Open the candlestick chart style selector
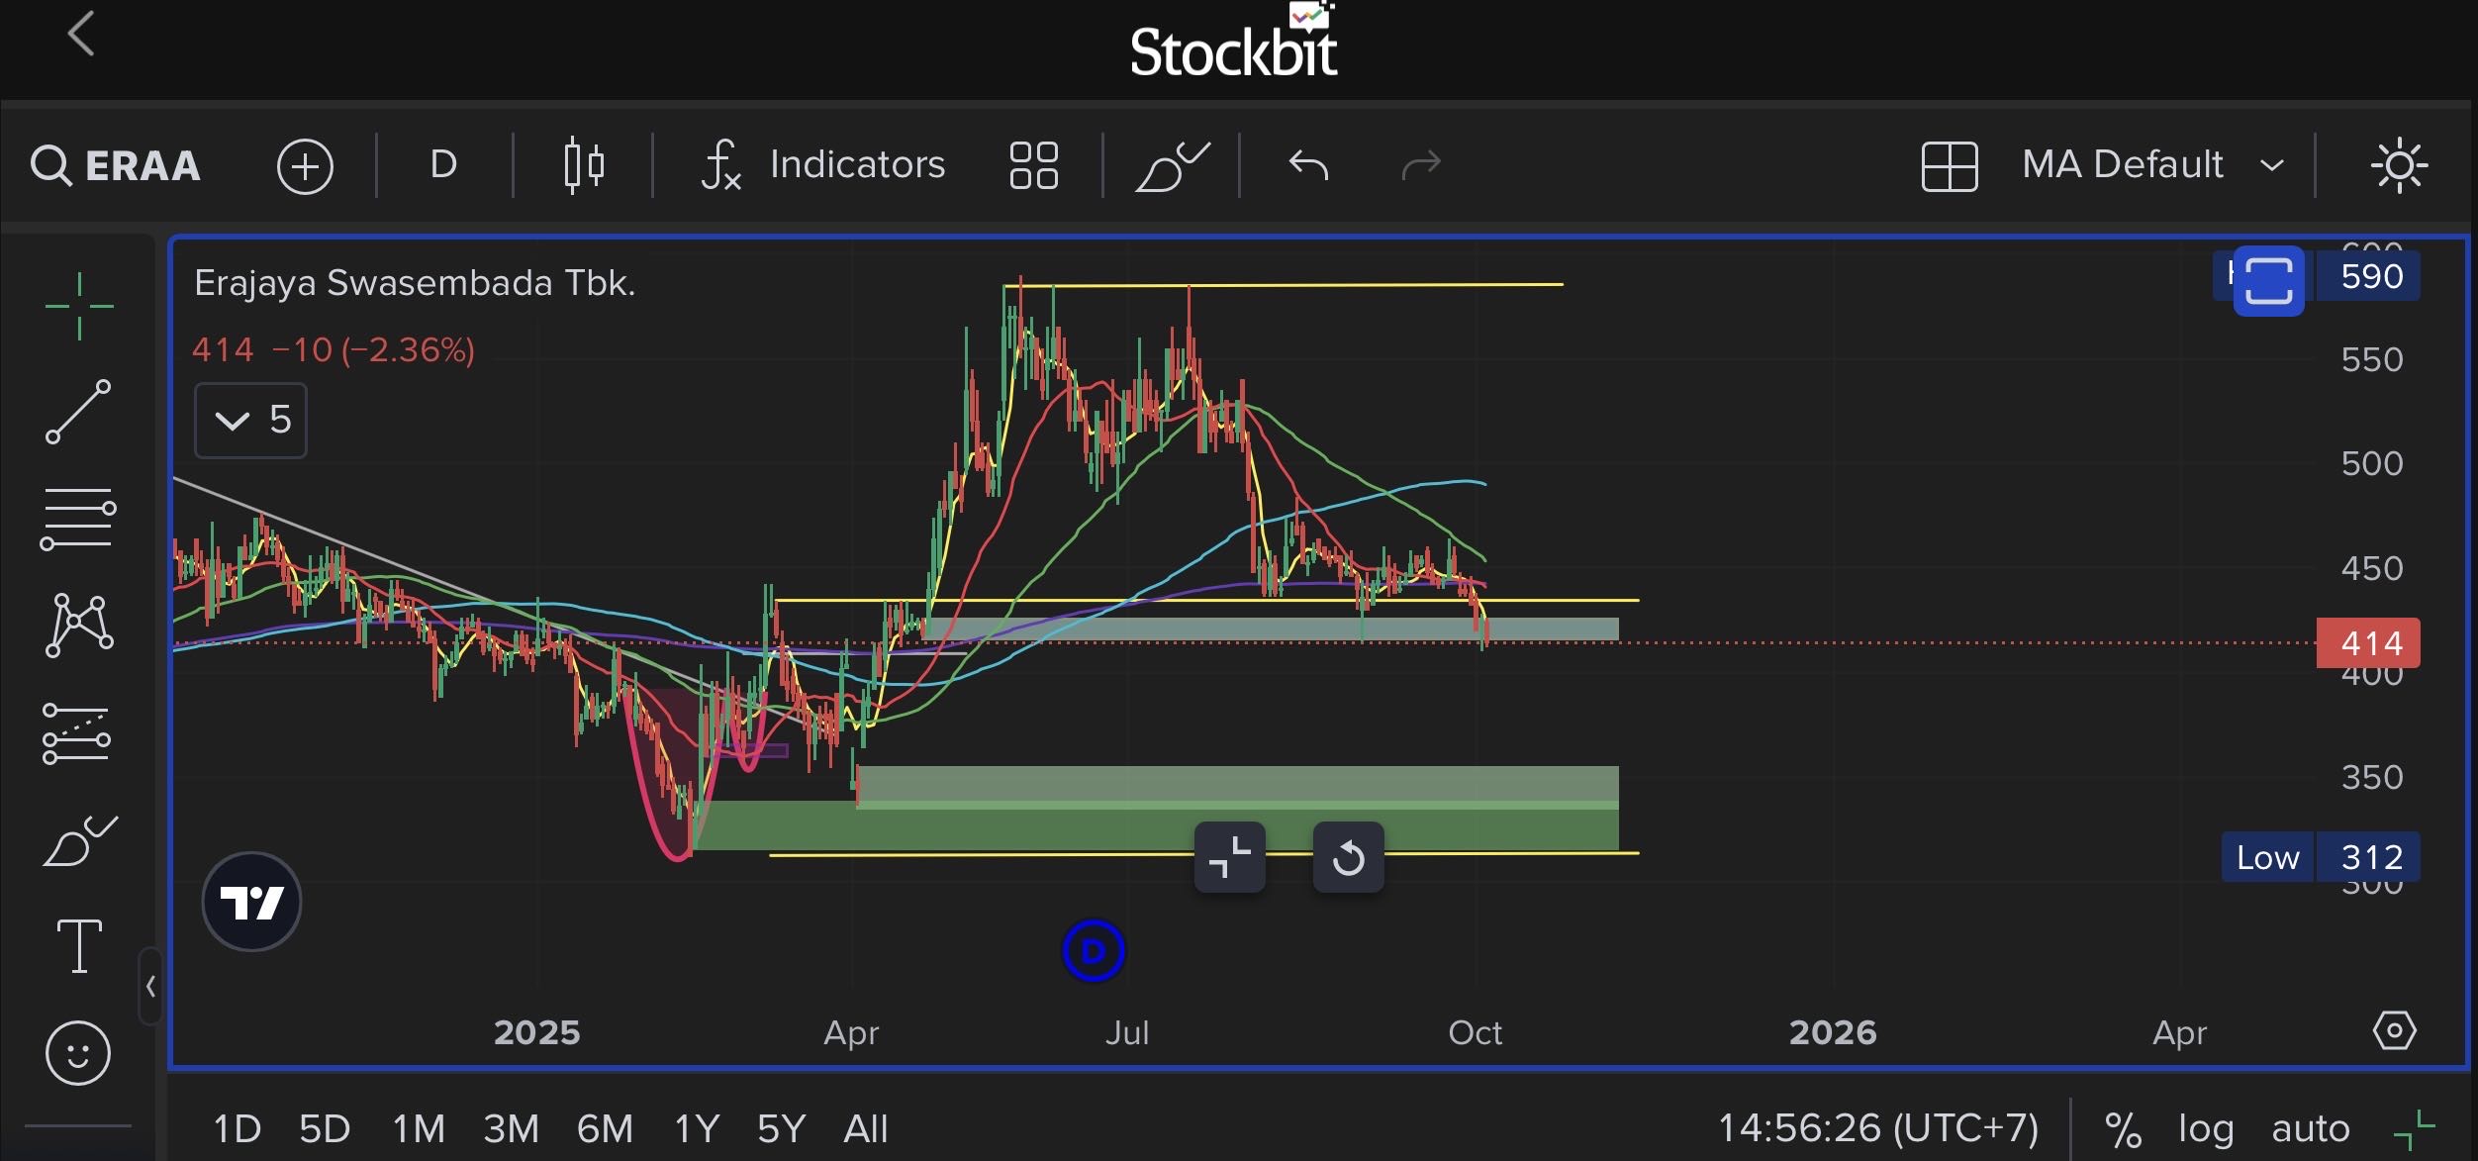 click(x=583, y=164)
